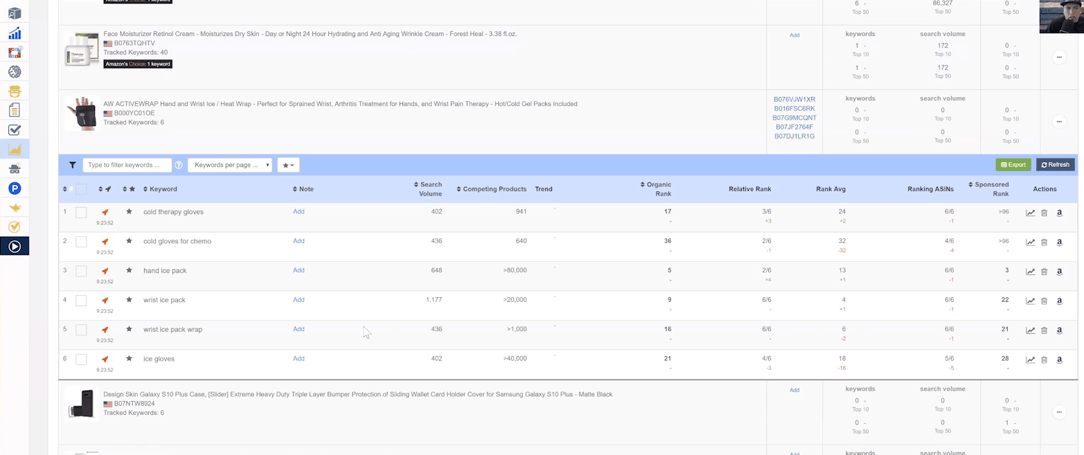Sort by the rocket column header
The image size is (1084, 455).
coord(105,189)
